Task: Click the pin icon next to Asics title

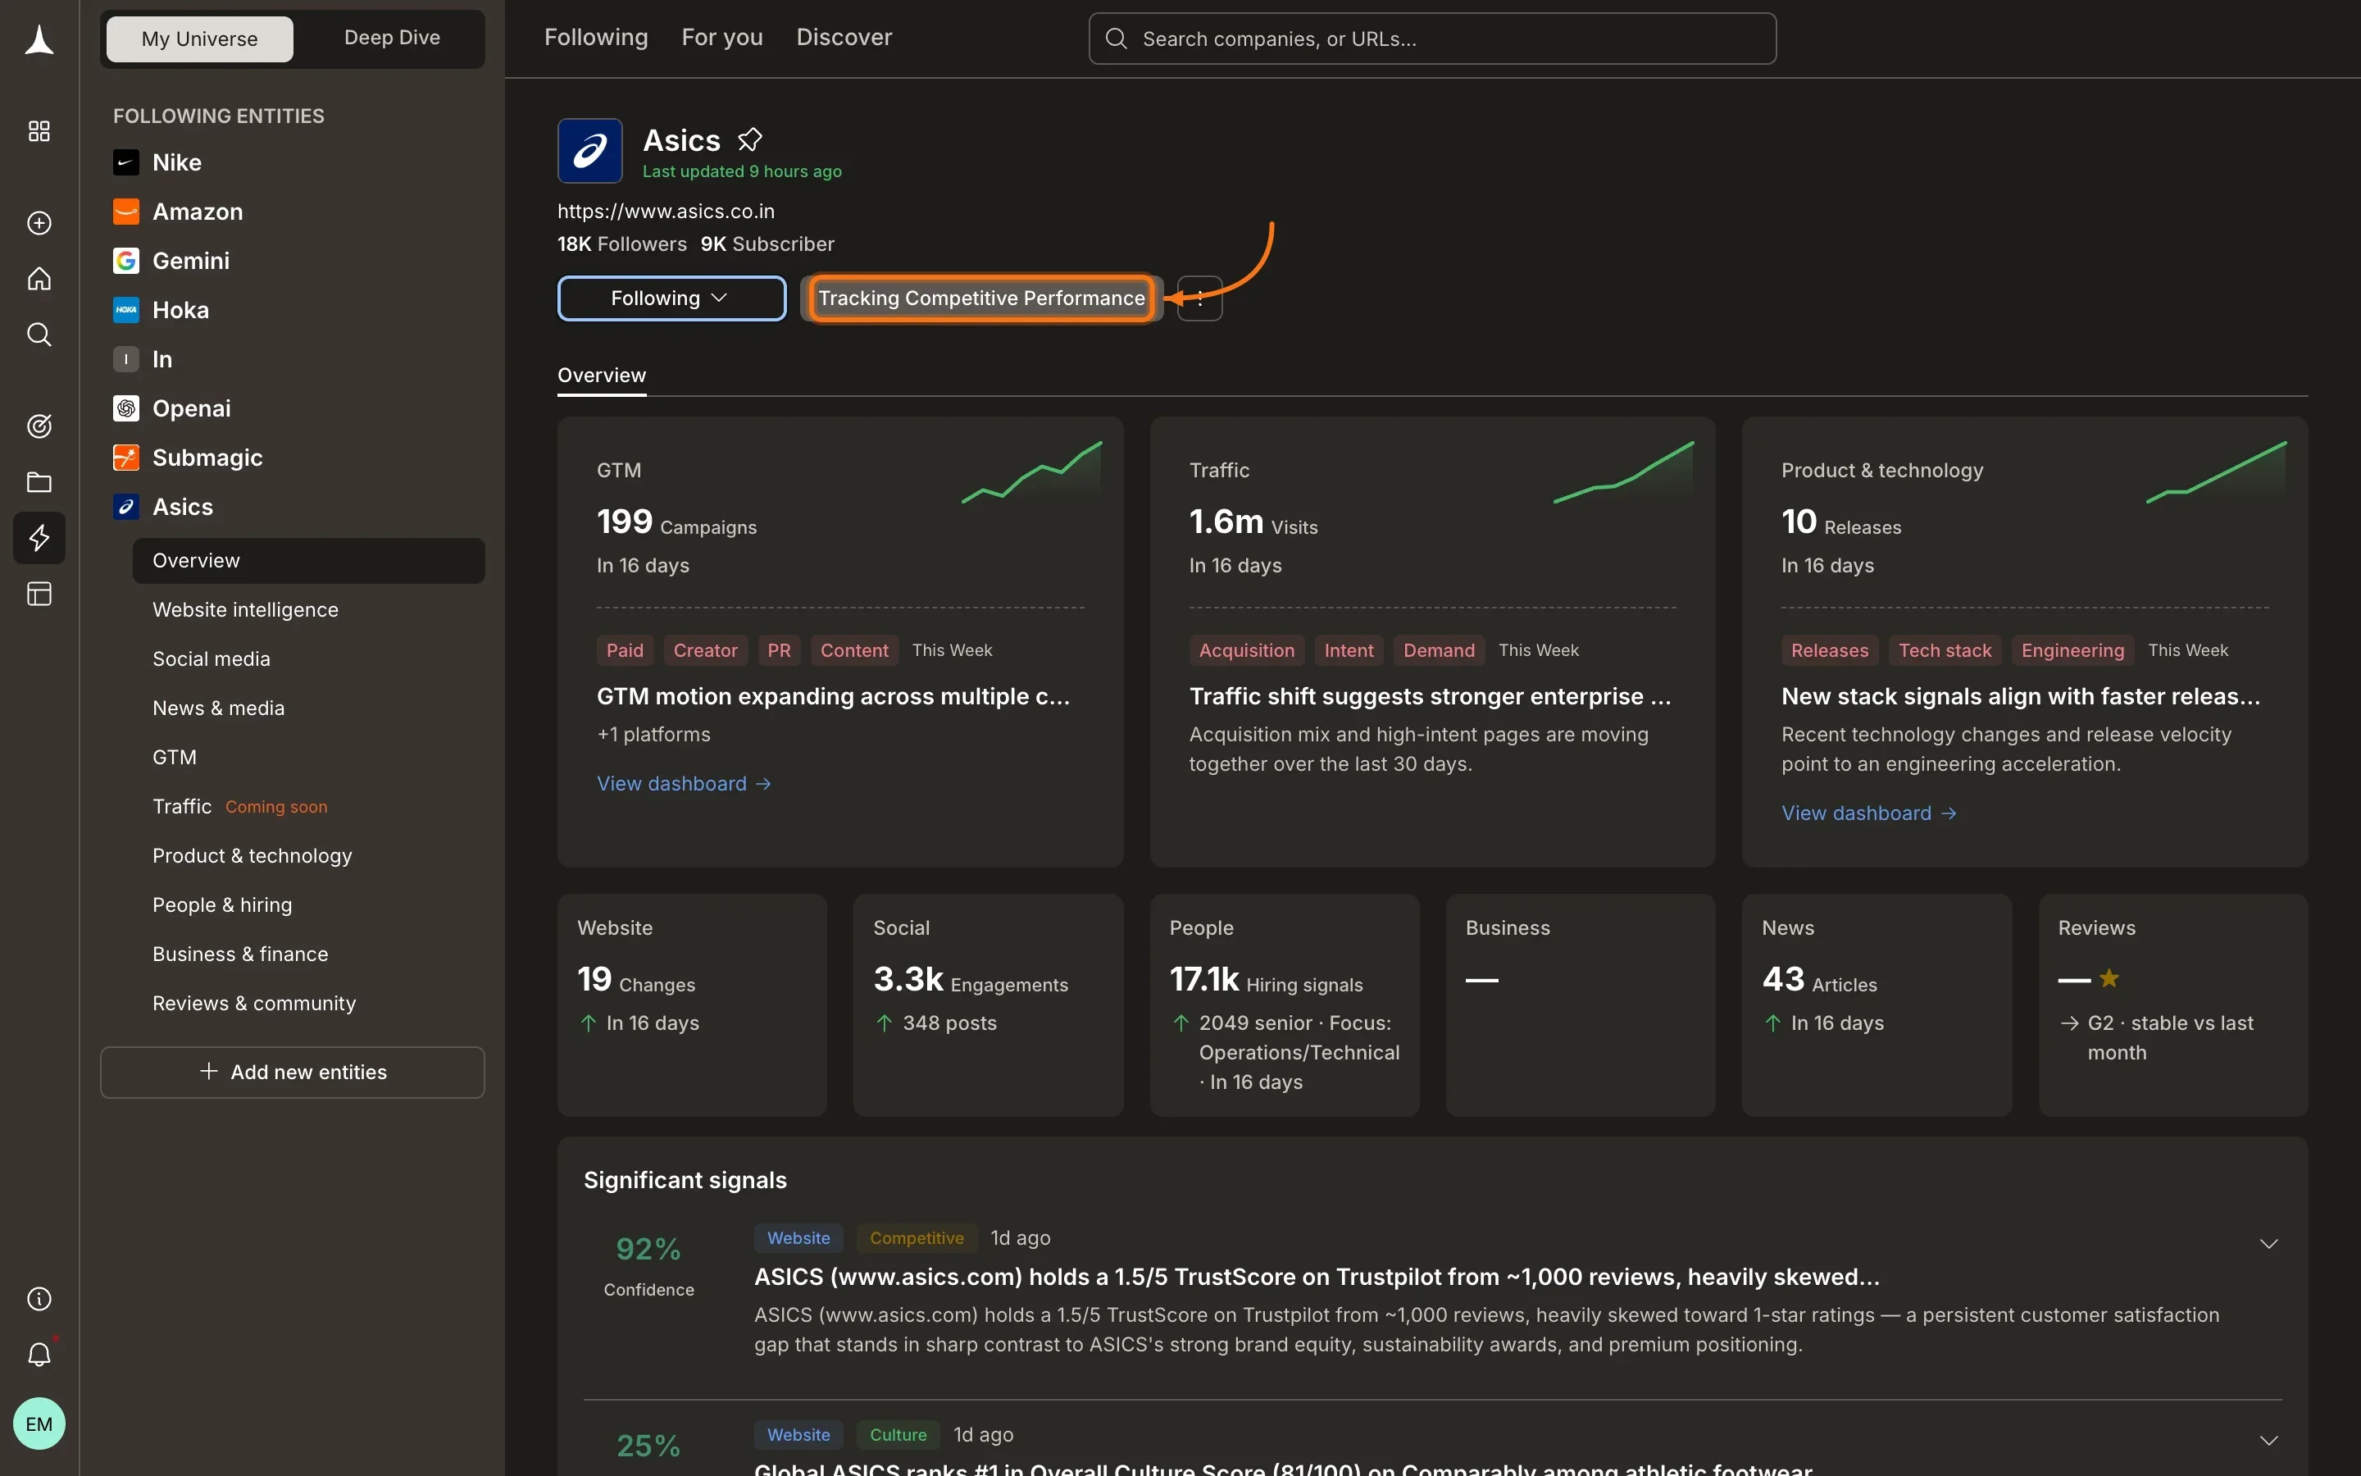Action: [749, 140]
